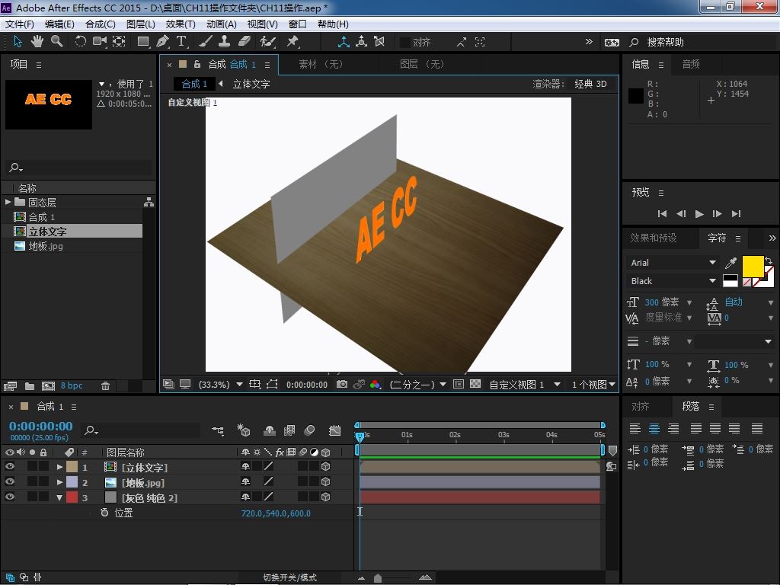
Task: Open the show channel color icon
Action: [375, 384]
